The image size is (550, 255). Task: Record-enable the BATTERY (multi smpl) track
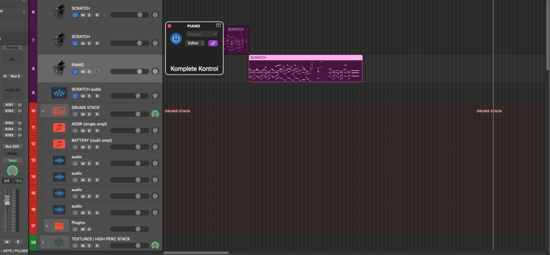[97, 147]
